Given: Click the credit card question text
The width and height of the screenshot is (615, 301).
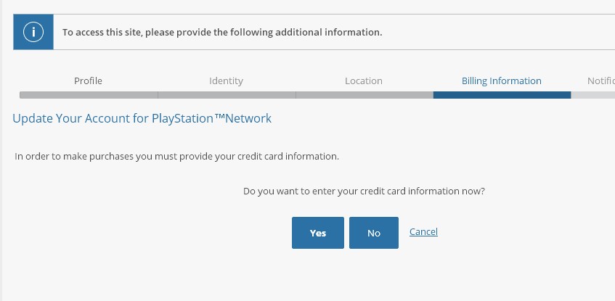Looking at the screenshot, I should click(364, 191).
